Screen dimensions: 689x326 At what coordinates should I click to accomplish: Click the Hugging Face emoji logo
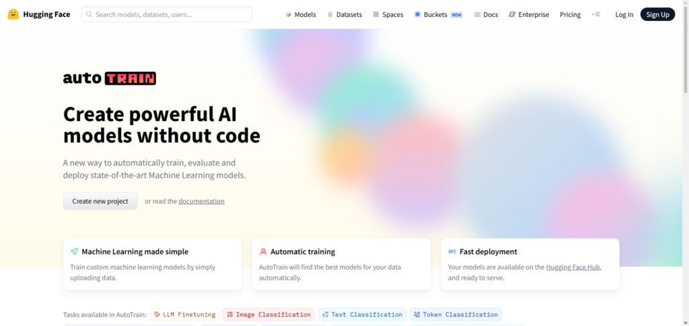(x=13, y=14)
